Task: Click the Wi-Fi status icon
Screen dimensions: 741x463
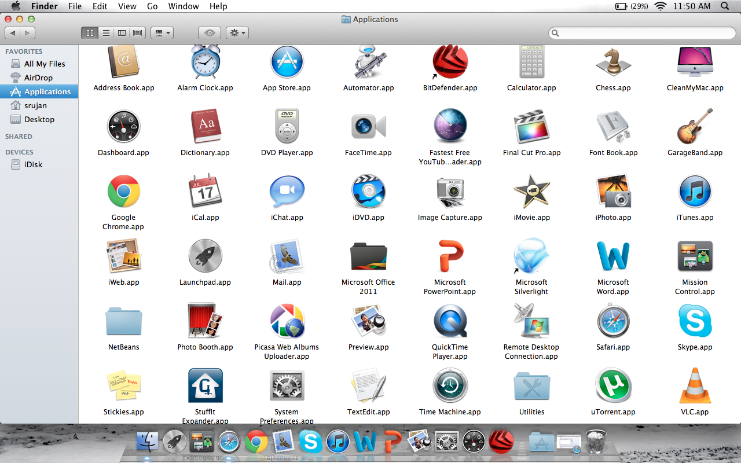Action: [x=661, y=6]
